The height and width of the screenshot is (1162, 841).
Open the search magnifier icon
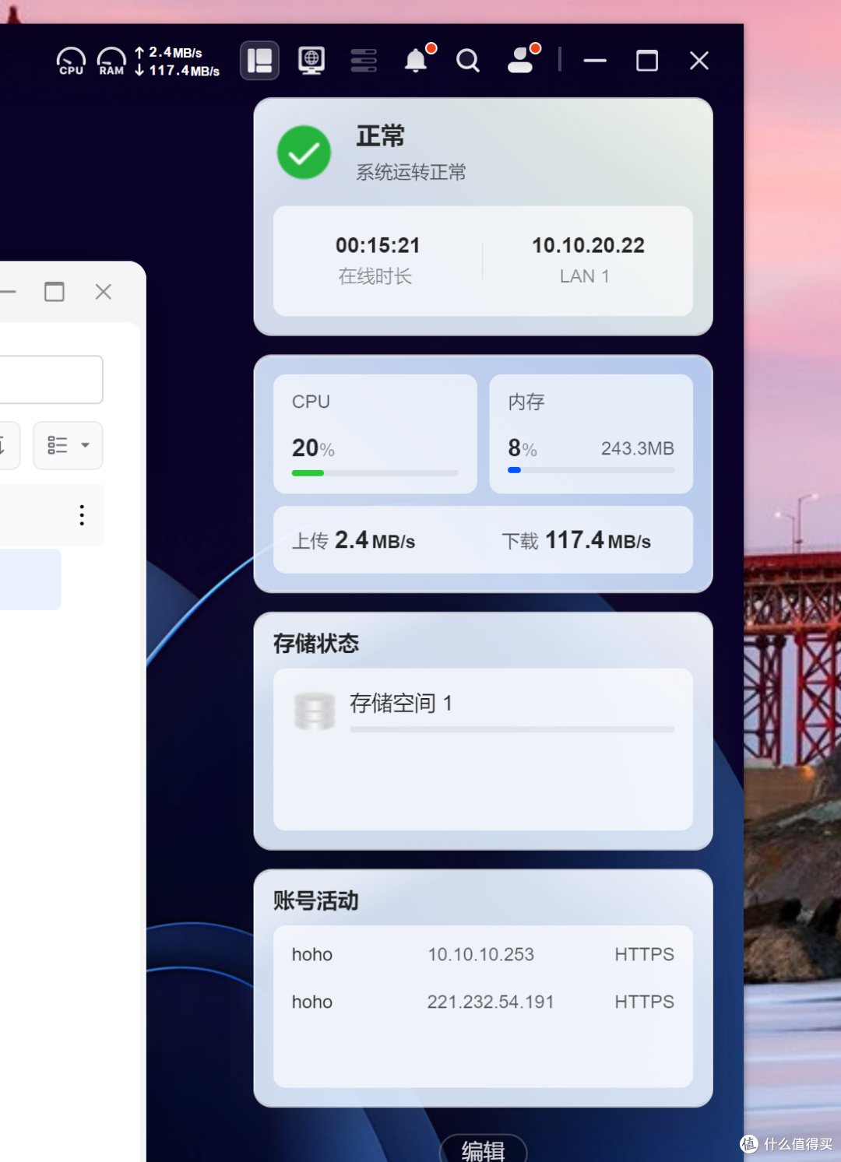tap(468, 61)
